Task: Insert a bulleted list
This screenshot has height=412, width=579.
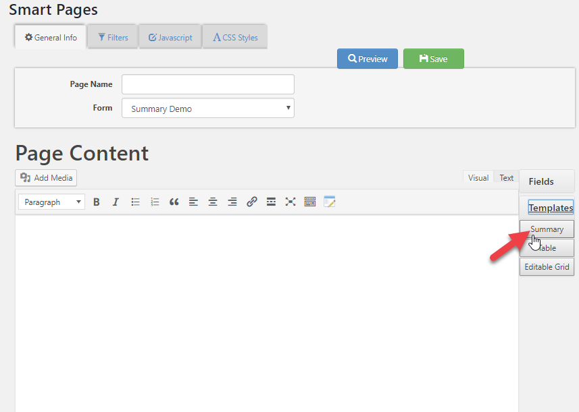Action: click(x=135, y=202)
